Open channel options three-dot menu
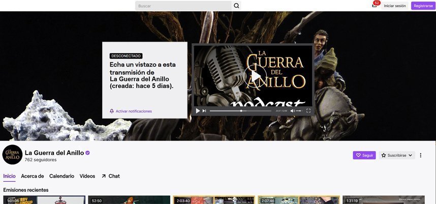 [420, 155]
